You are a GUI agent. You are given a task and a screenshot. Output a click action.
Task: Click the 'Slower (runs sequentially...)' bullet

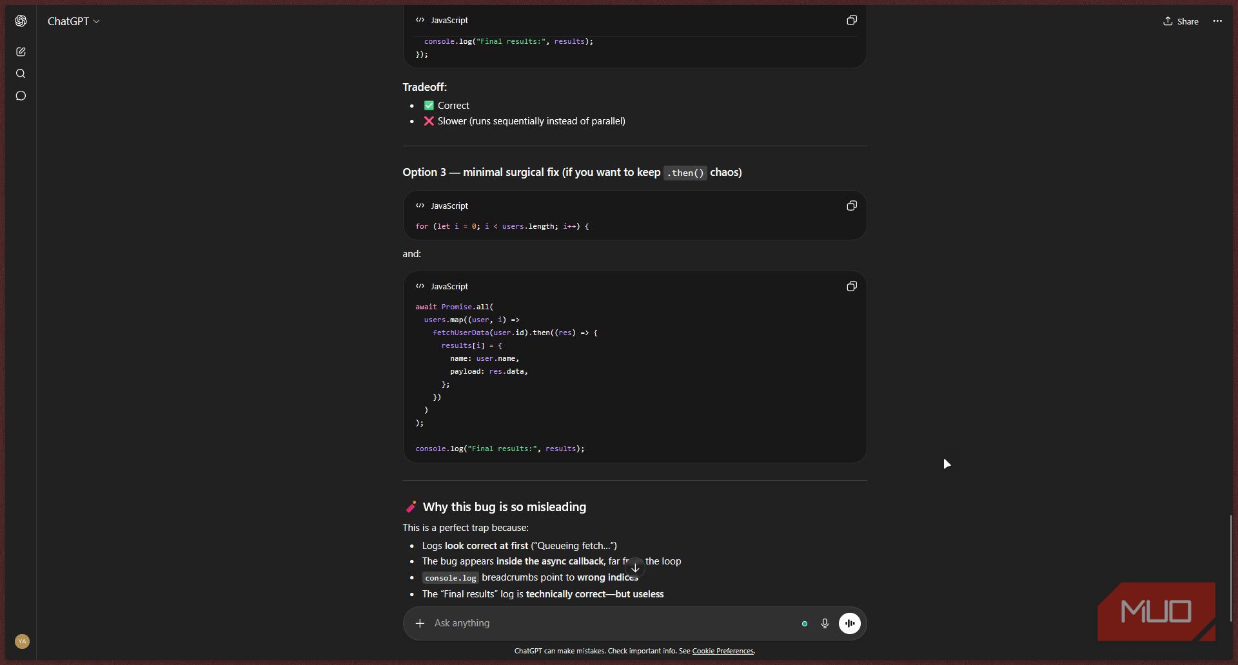tap(524, 121)
